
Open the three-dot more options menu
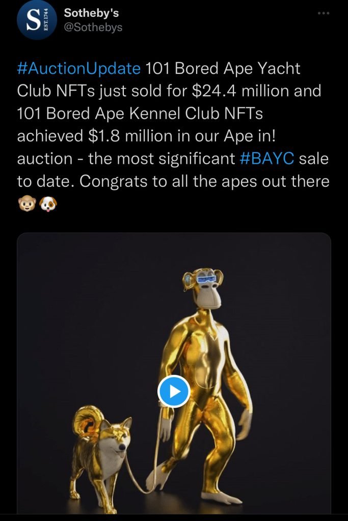(324, 13)
